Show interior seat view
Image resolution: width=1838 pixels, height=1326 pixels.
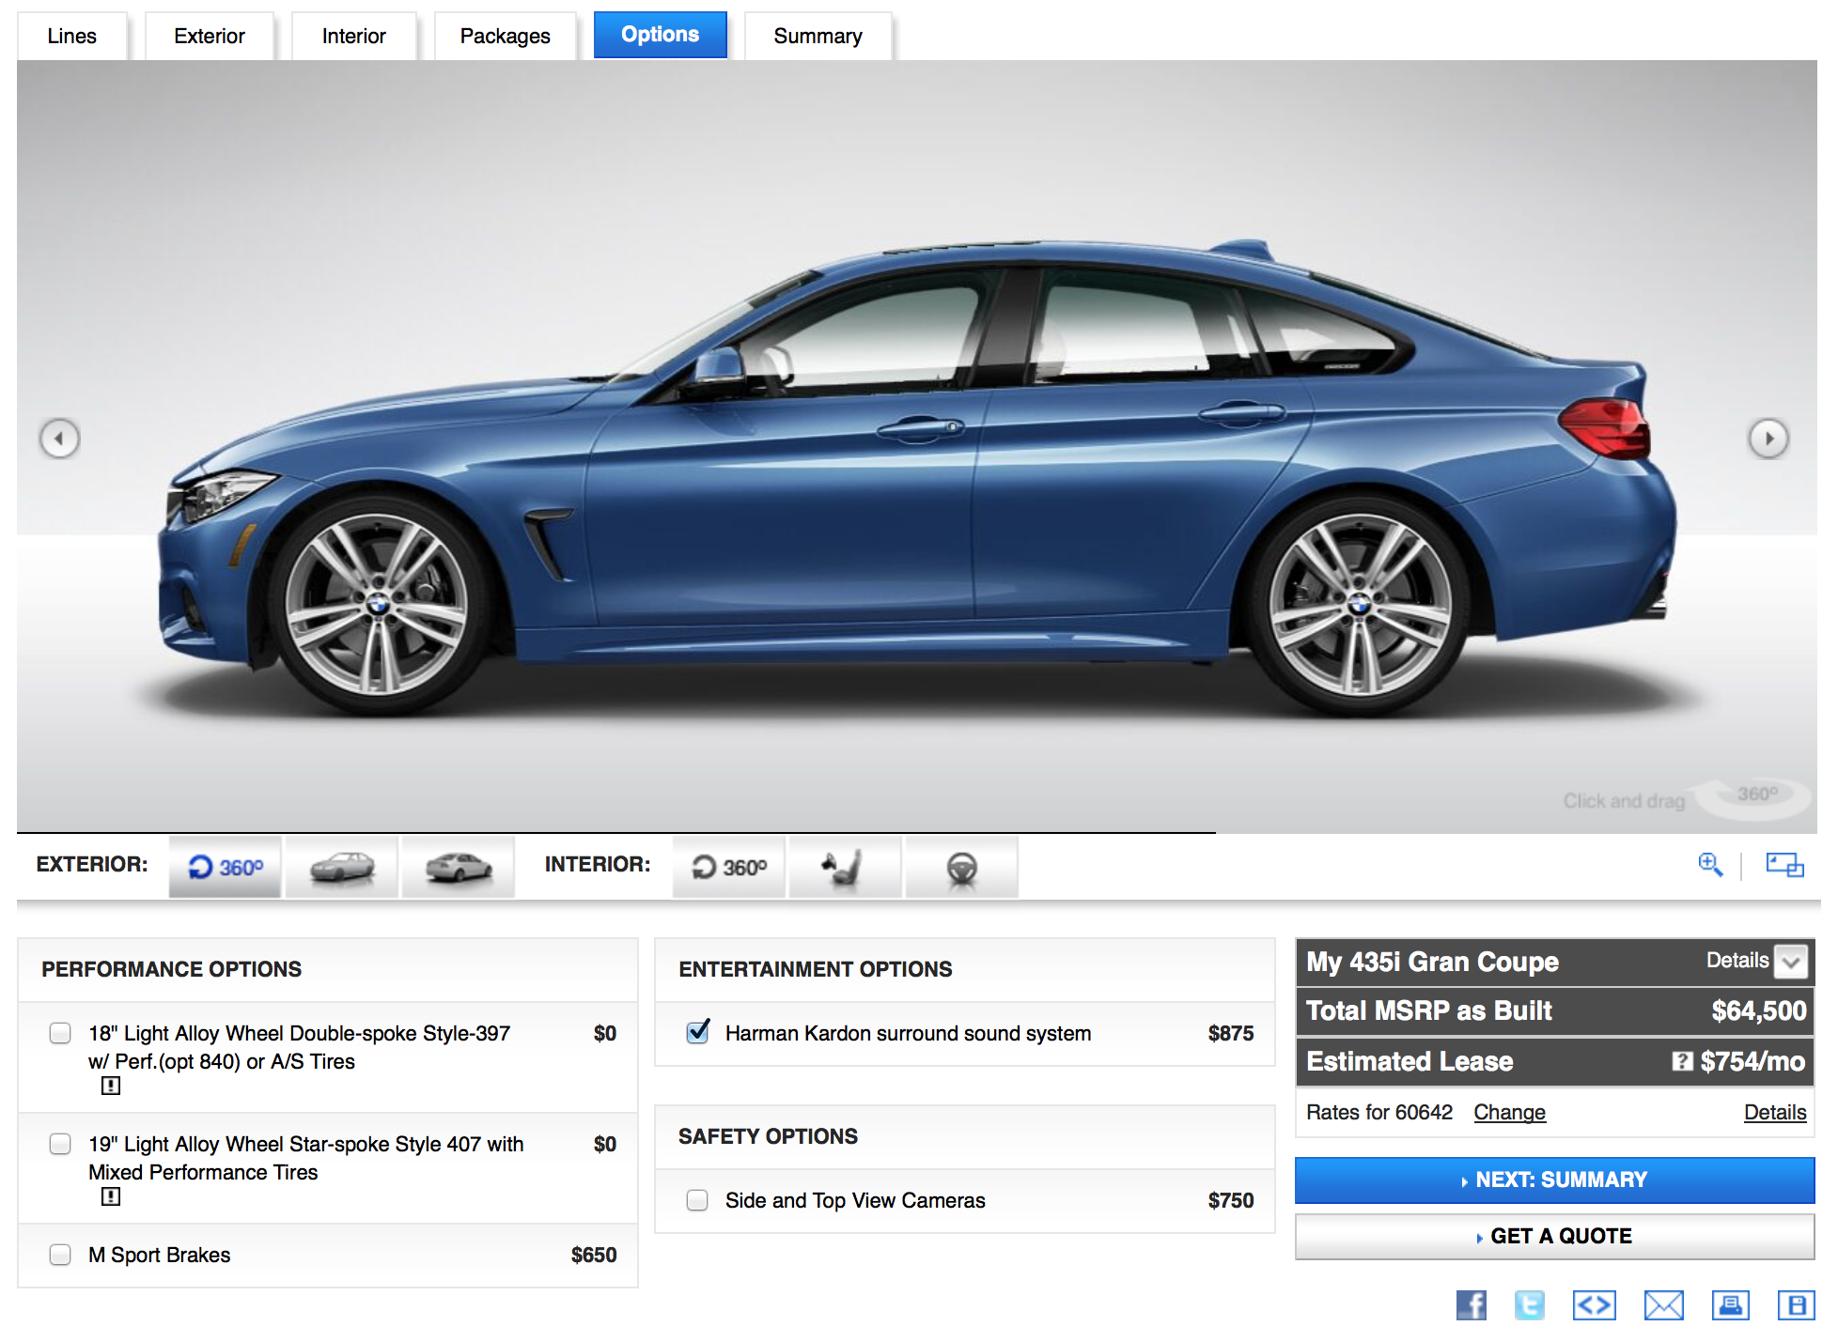(846, 867)
